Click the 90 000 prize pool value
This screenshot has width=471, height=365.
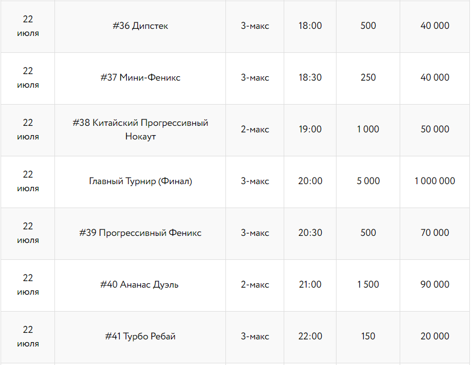click(435, 284)
